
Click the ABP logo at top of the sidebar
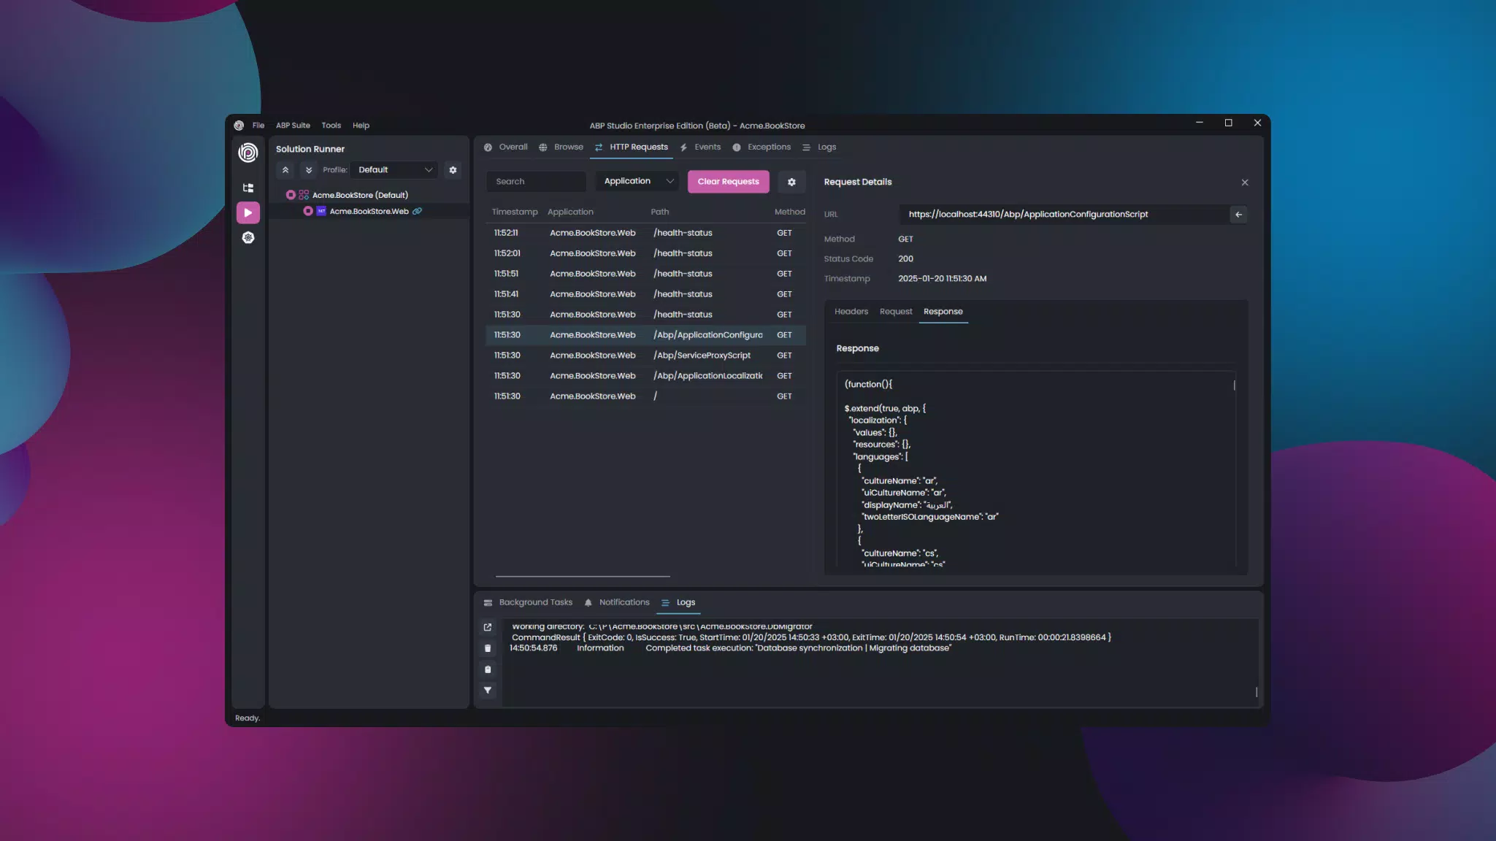click(x=248, y=153)
